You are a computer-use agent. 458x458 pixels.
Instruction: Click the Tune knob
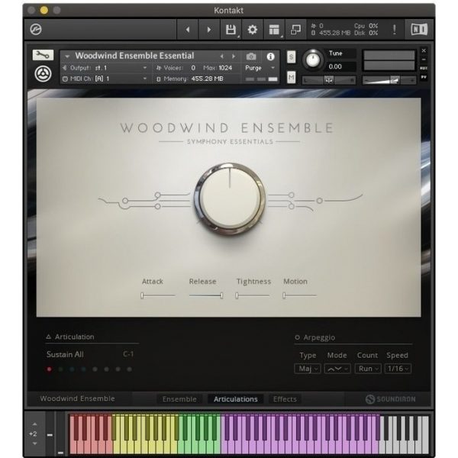pos(313,60)
